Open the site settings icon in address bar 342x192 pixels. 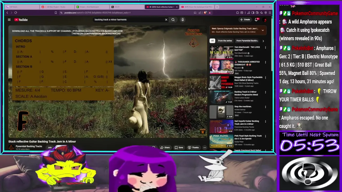[61, 13]
